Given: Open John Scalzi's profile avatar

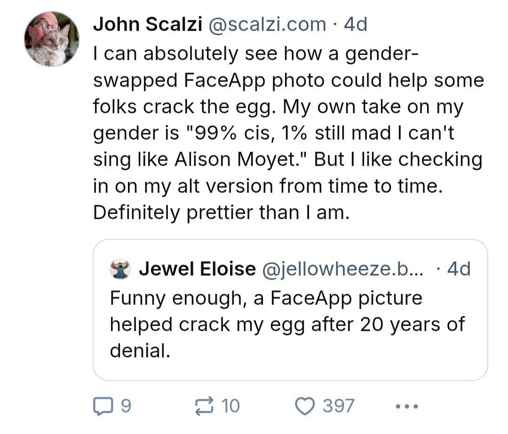Looking at the screenshot, I should 52,39.
